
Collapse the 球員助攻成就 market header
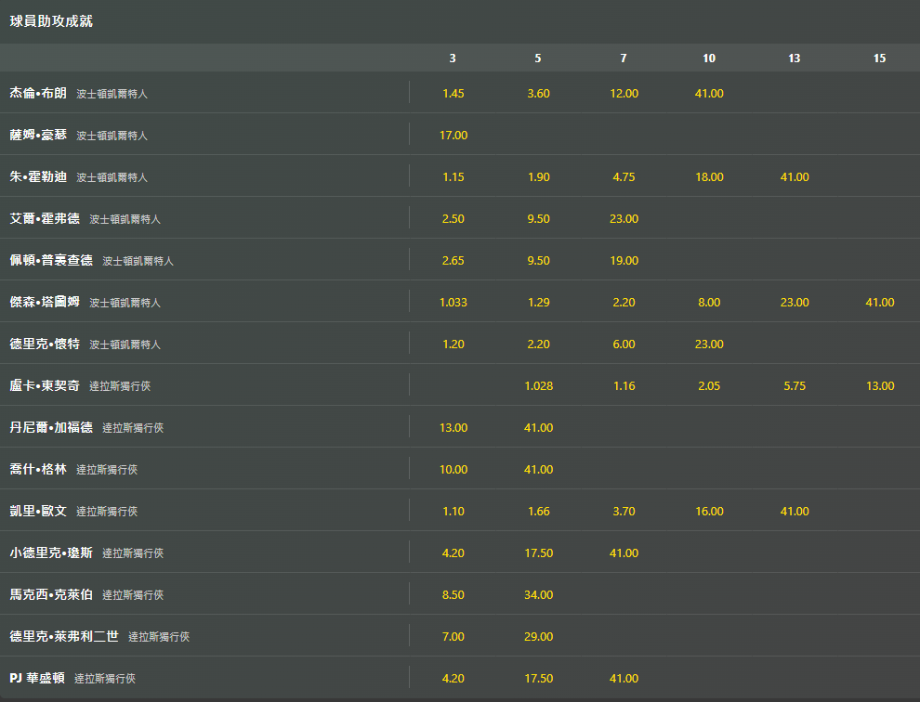[x=460, y=21]
